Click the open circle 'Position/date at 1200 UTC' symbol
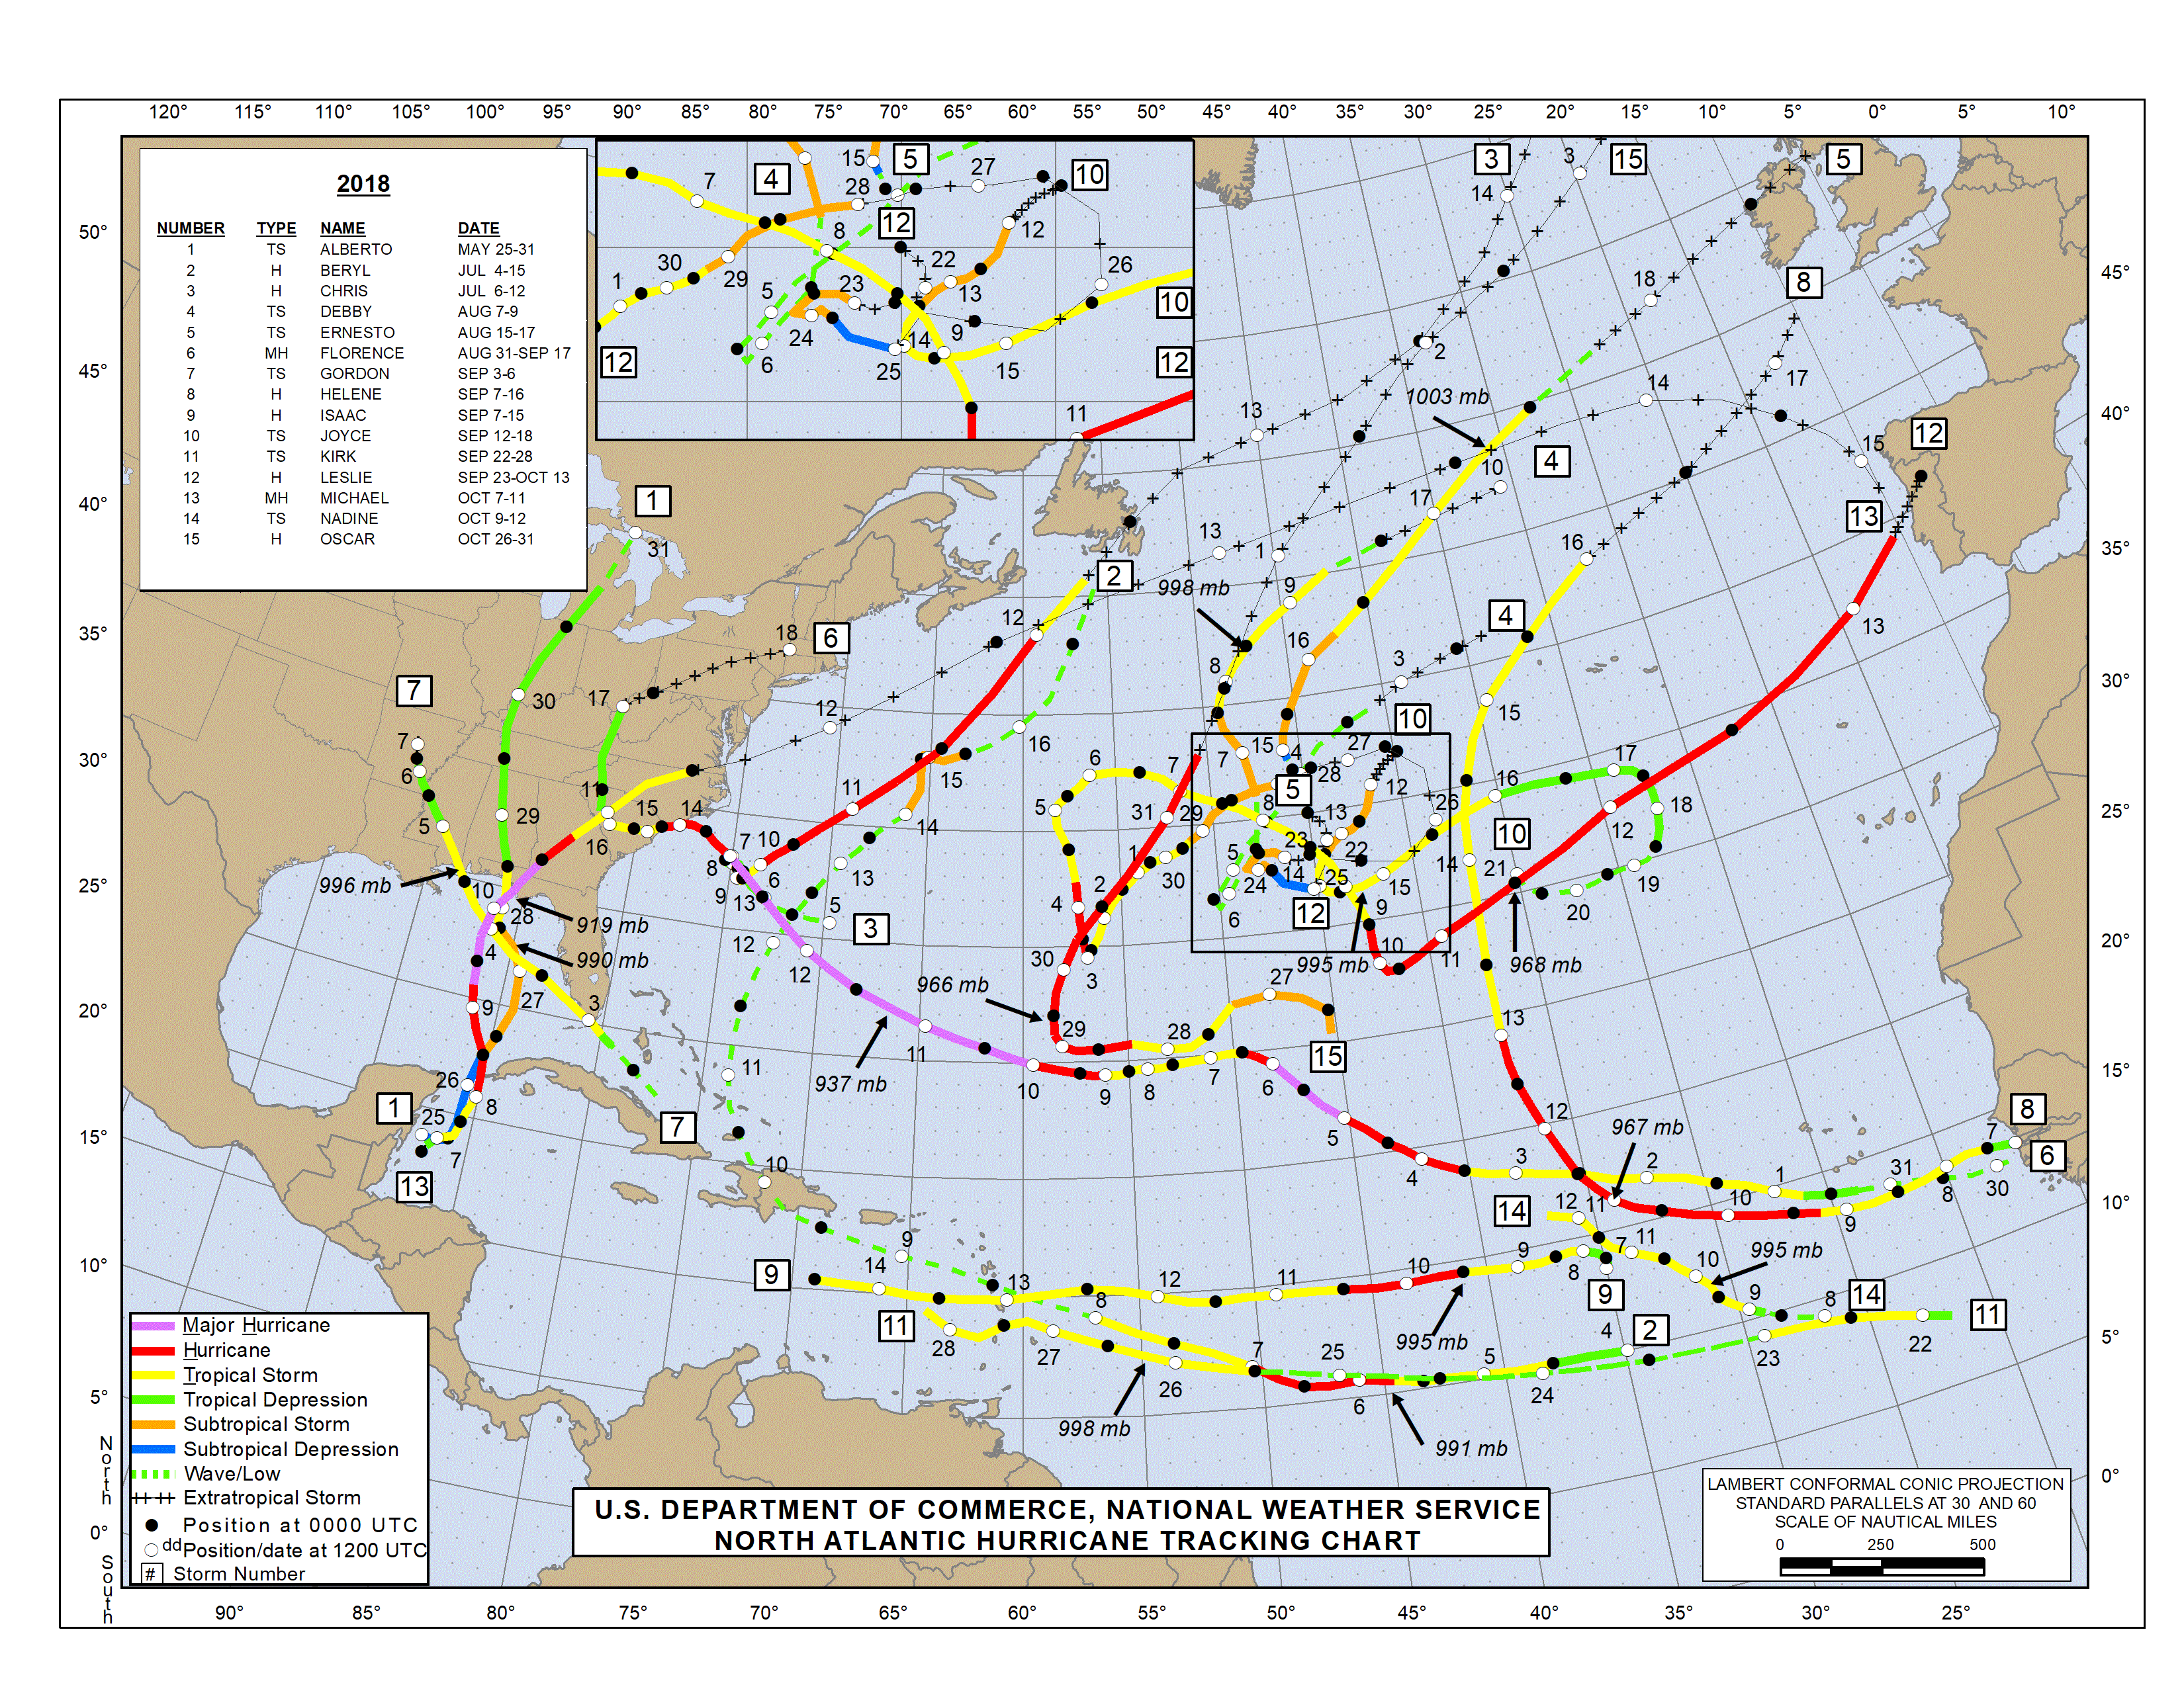The image size is (2184, 1687). [x=152, y=1550]
